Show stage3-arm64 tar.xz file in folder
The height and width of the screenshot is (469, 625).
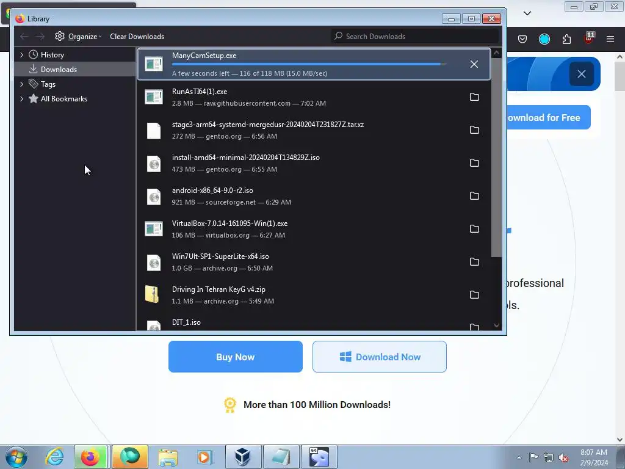(x=474, y=130)
